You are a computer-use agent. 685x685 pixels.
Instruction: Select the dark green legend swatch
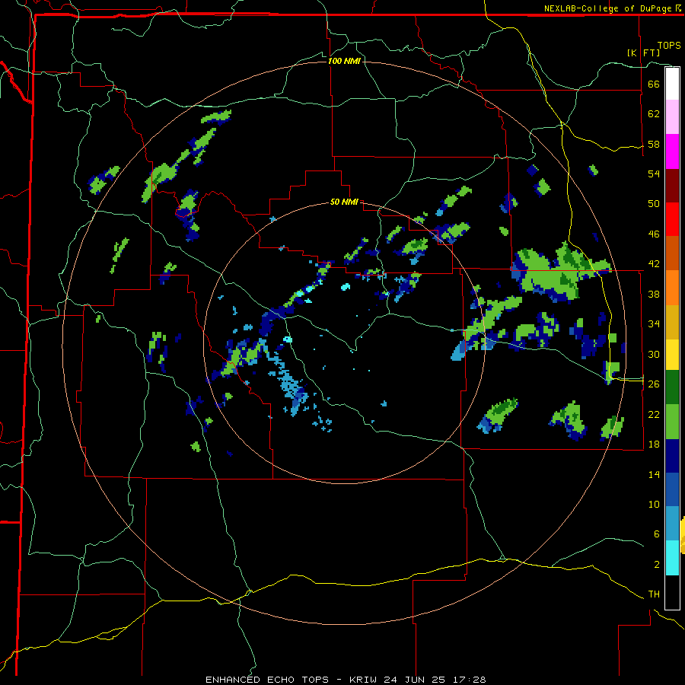pyautogui.click(x=672, y=387)
